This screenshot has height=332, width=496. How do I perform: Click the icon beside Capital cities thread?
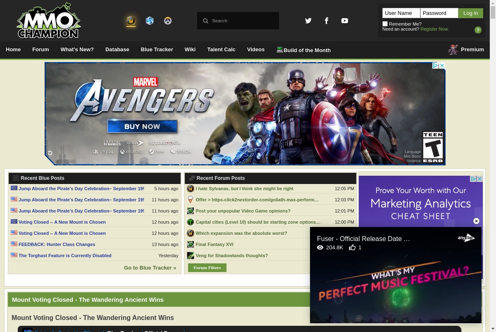click(191, 222)
